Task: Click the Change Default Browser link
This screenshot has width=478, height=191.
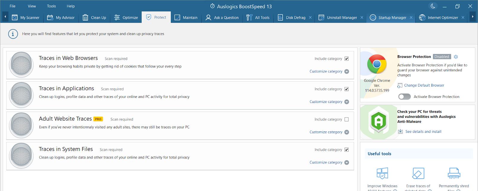Action: tap(424, 85)
